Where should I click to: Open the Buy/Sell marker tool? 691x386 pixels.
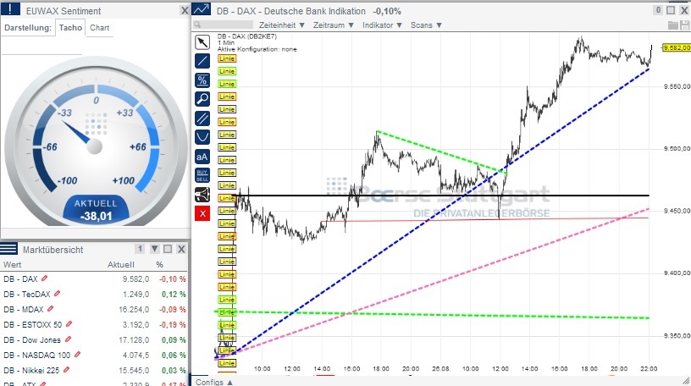point(202,175)
